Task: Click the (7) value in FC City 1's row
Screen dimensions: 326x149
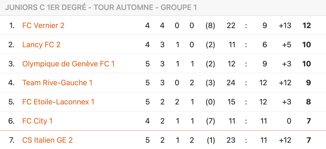Action: pos(210,121)
